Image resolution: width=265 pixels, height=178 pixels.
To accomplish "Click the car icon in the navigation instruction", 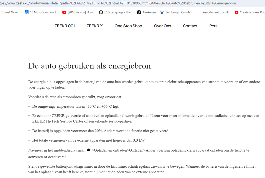I will coord(88,150).
